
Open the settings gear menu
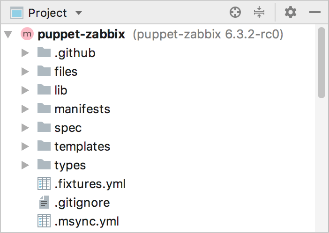(x=291, y=13)
